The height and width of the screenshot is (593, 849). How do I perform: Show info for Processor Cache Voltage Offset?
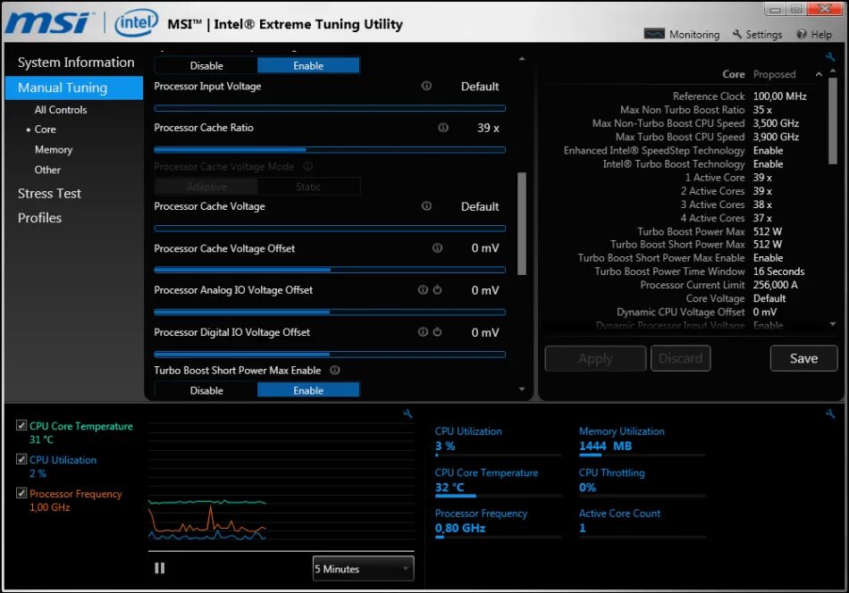tap(438, 247)
